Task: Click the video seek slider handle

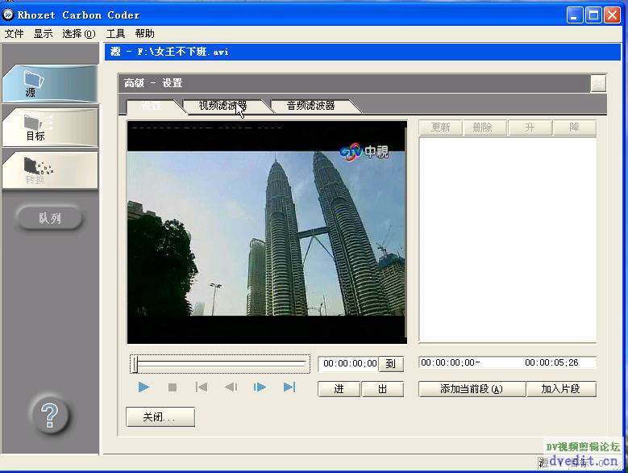Action: [x=136, y=364]
